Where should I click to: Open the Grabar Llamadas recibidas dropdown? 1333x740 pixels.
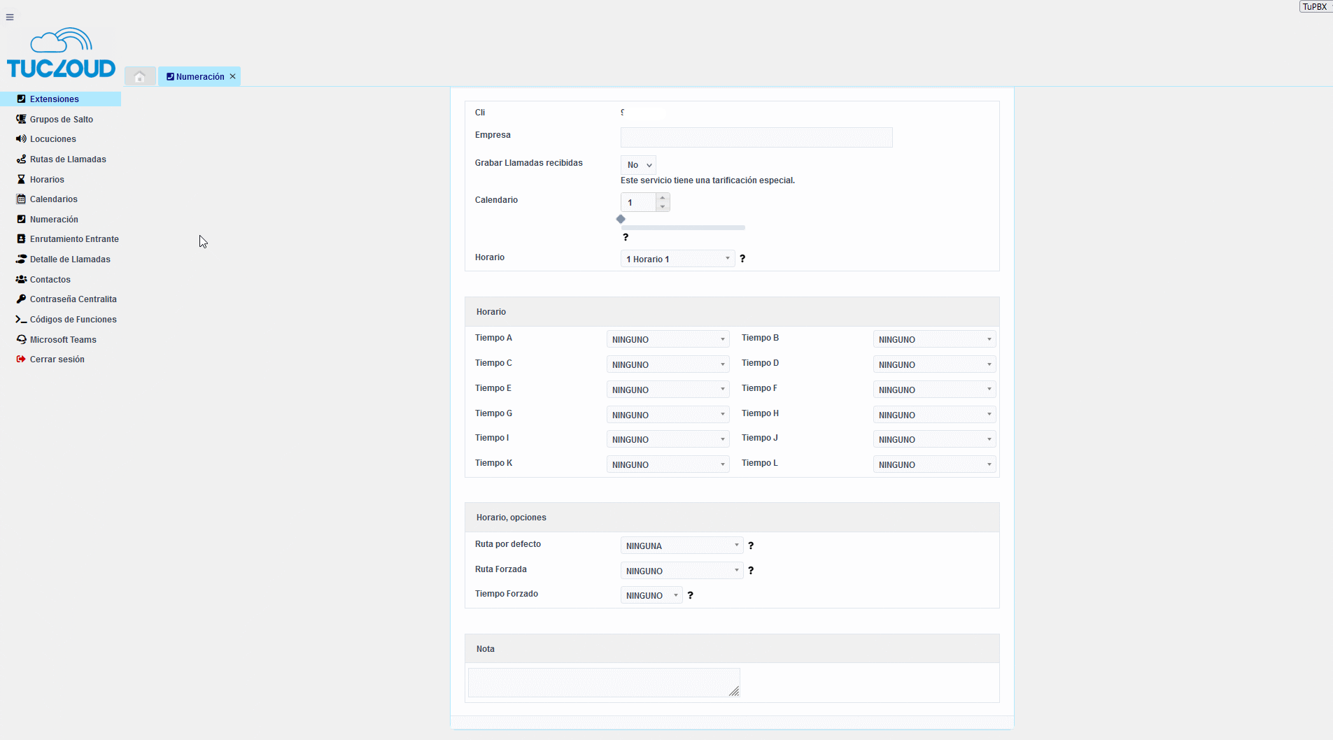[638, 165]
